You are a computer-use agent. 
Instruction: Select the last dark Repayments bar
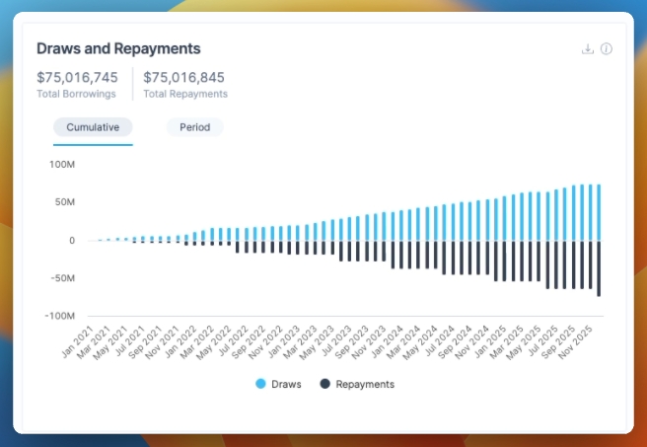(x=598, y=268)
